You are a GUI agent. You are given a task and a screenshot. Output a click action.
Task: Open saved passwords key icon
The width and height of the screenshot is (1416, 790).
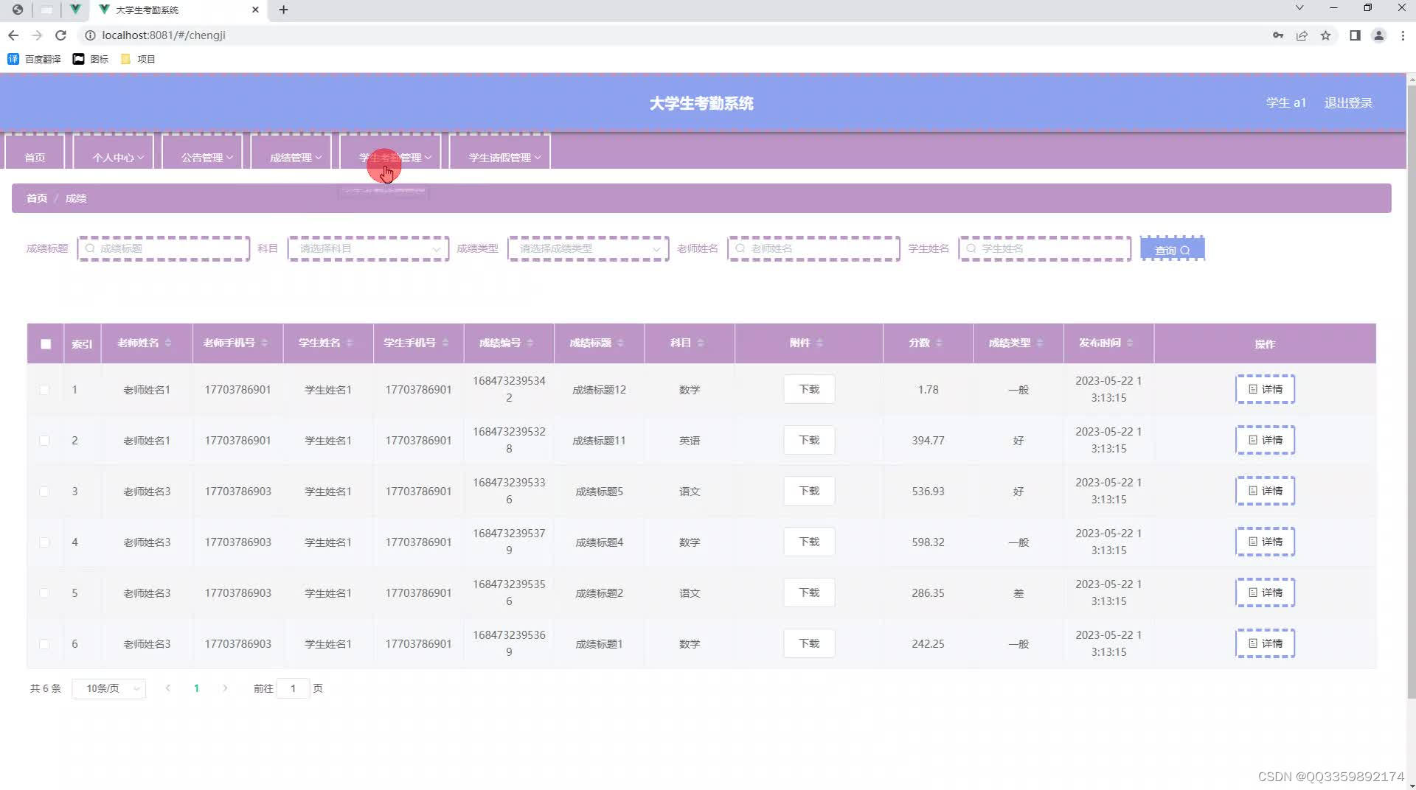[x=1278, y=35]
